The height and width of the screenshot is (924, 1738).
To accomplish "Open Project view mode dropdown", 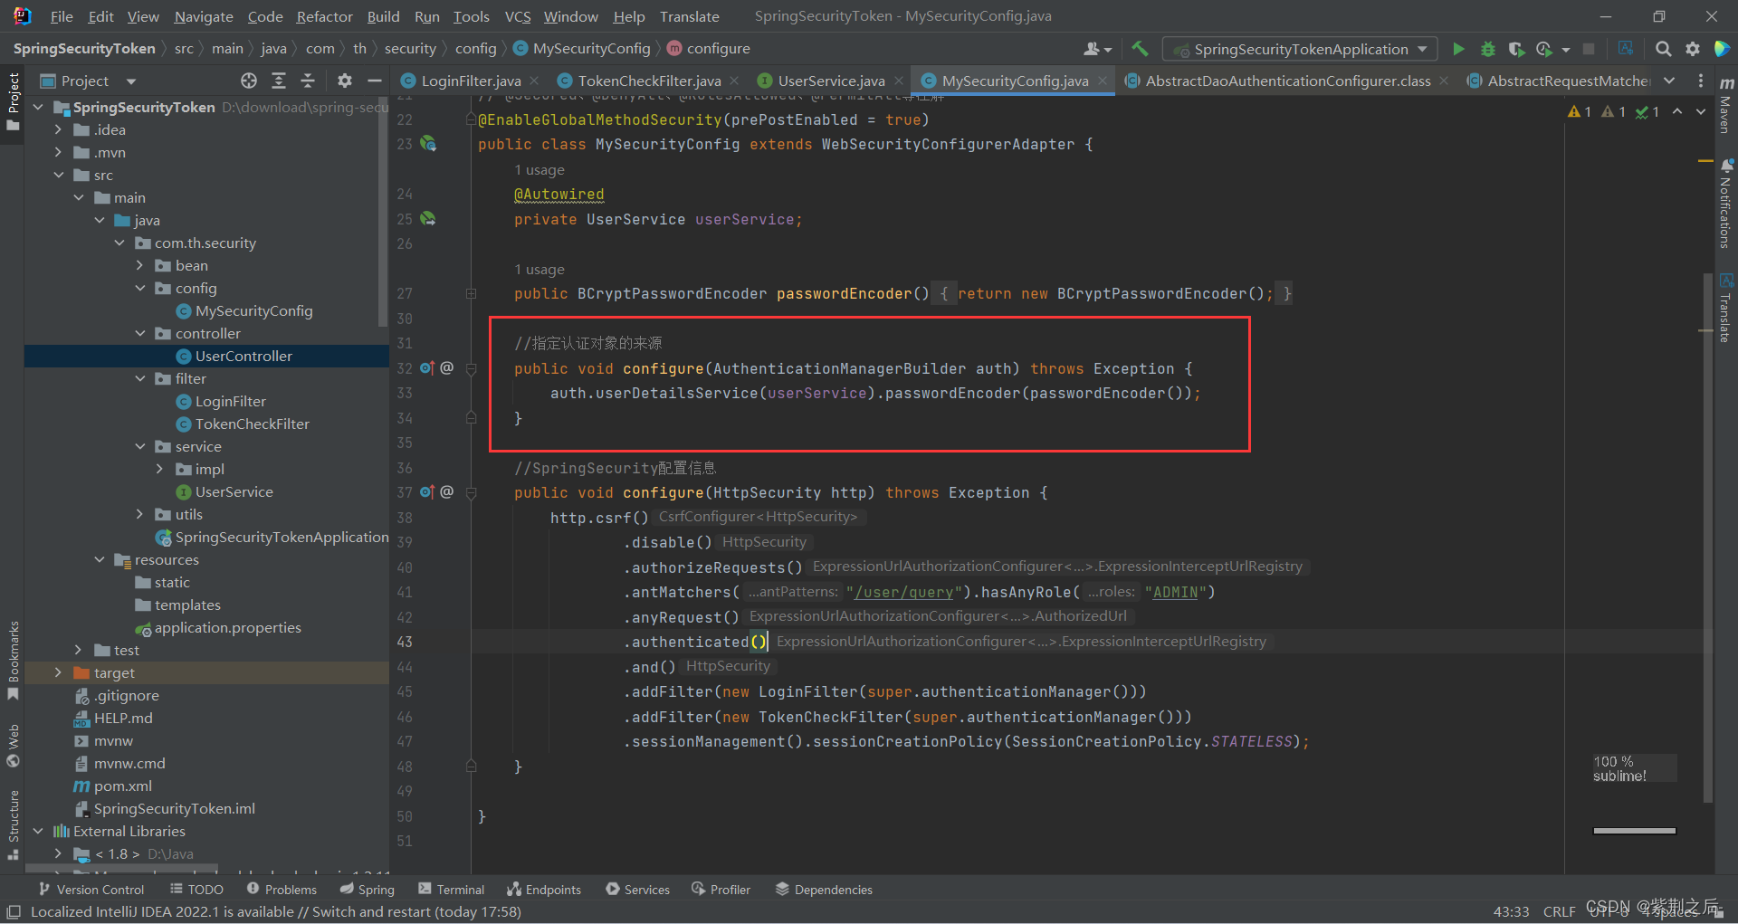I will point(131,81).
